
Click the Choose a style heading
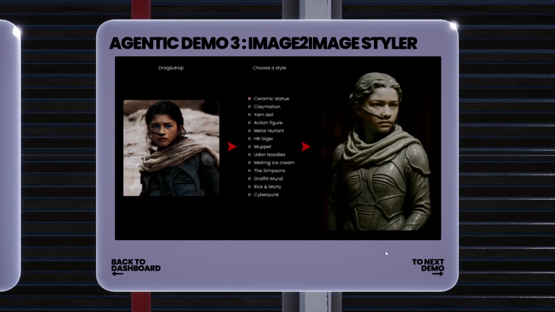(269, 68)
